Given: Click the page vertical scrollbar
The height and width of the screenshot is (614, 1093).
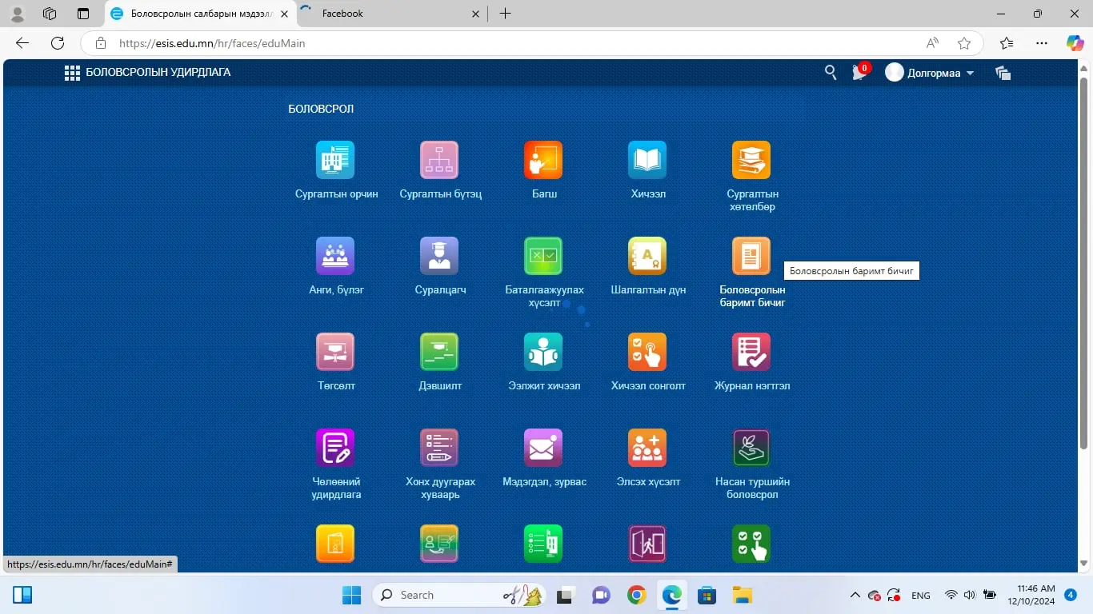Looking at the screenshot, I should tap(1084, 264).
